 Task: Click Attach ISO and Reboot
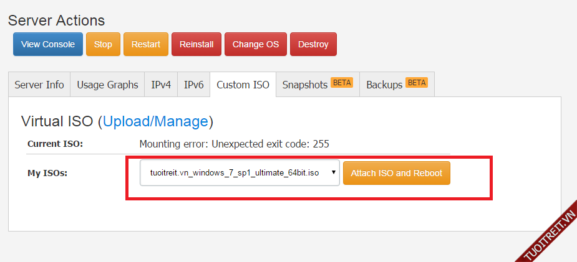click(x=396, y=173)
